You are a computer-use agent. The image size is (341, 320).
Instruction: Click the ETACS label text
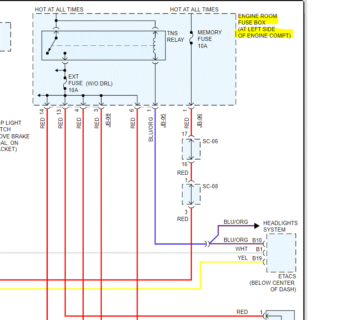[x=287, y=276]
